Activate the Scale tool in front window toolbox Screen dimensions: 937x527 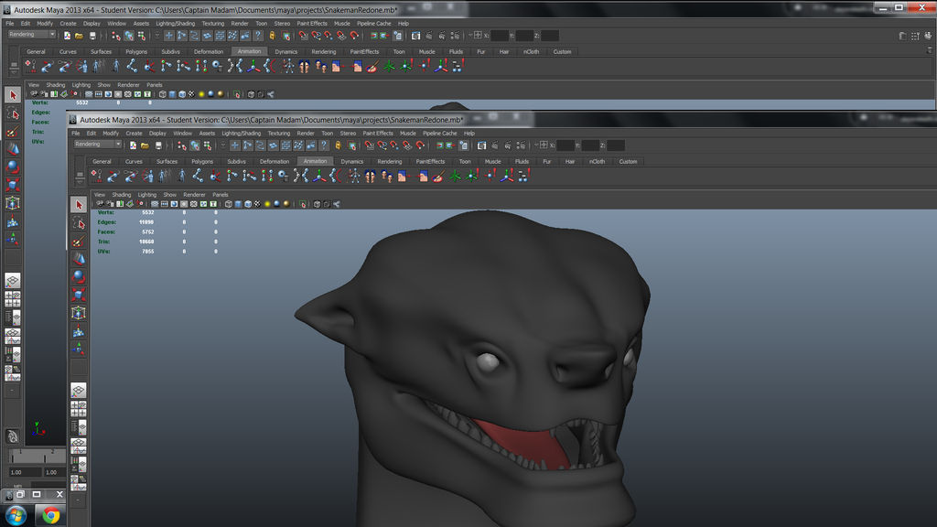pos(79,294)
